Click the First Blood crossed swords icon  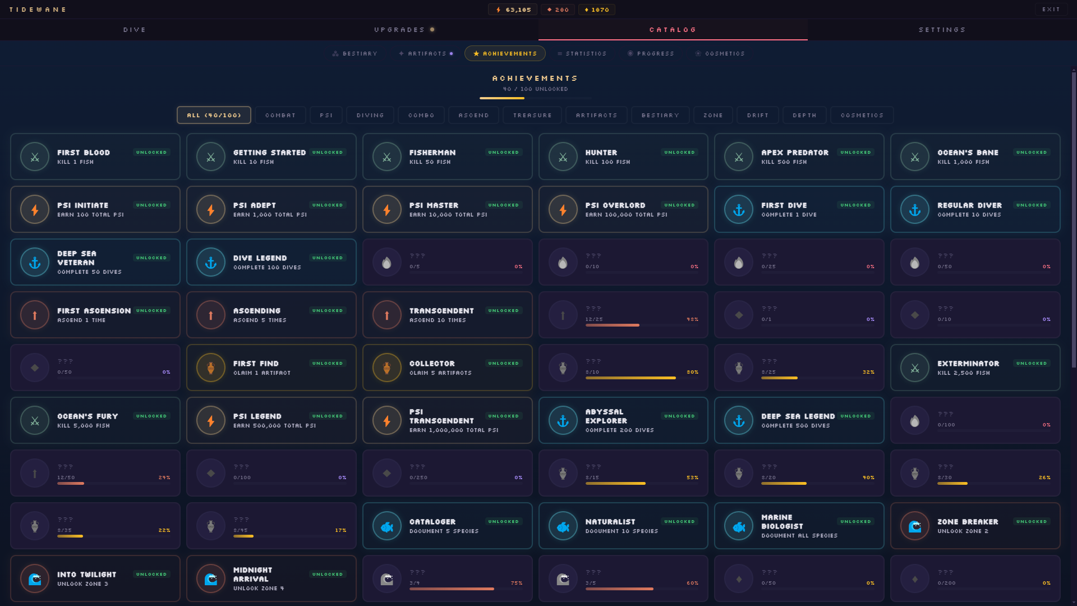click(35, 157)
